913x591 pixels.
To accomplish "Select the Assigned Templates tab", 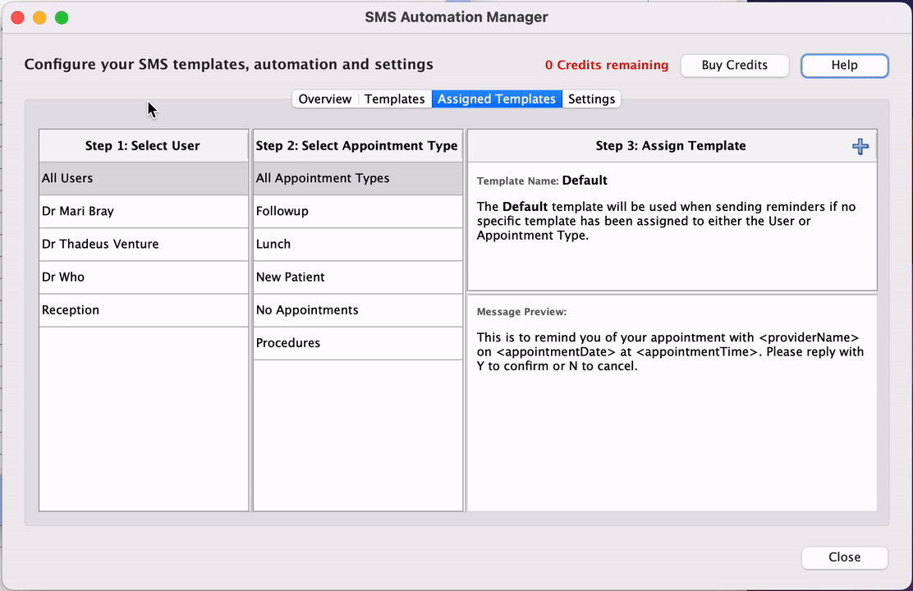I will (x=497, y=98).
